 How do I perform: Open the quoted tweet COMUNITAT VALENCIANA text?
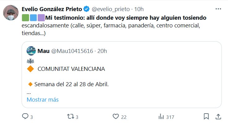pyautogui.click(x=71, y=69)
